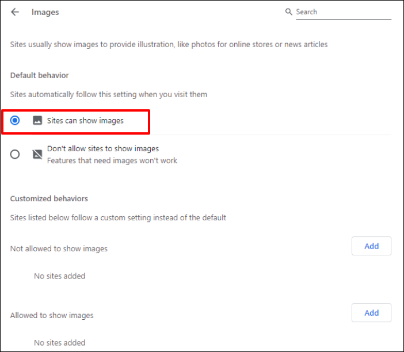Screen dimensions: 404x352
Task: Focus the Search settings text field
Action: pyautogui.click(x=342, y=12)
